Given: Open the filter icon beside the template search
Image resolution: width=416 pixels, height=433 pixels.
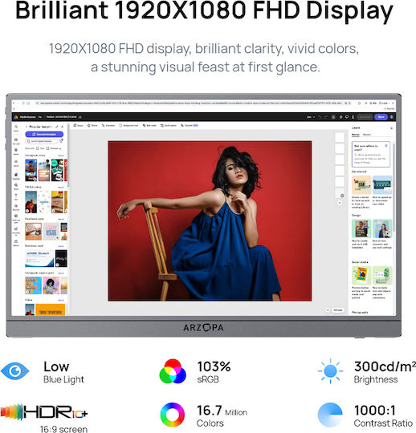Looking at the screenshot, I should coord(61,141).
